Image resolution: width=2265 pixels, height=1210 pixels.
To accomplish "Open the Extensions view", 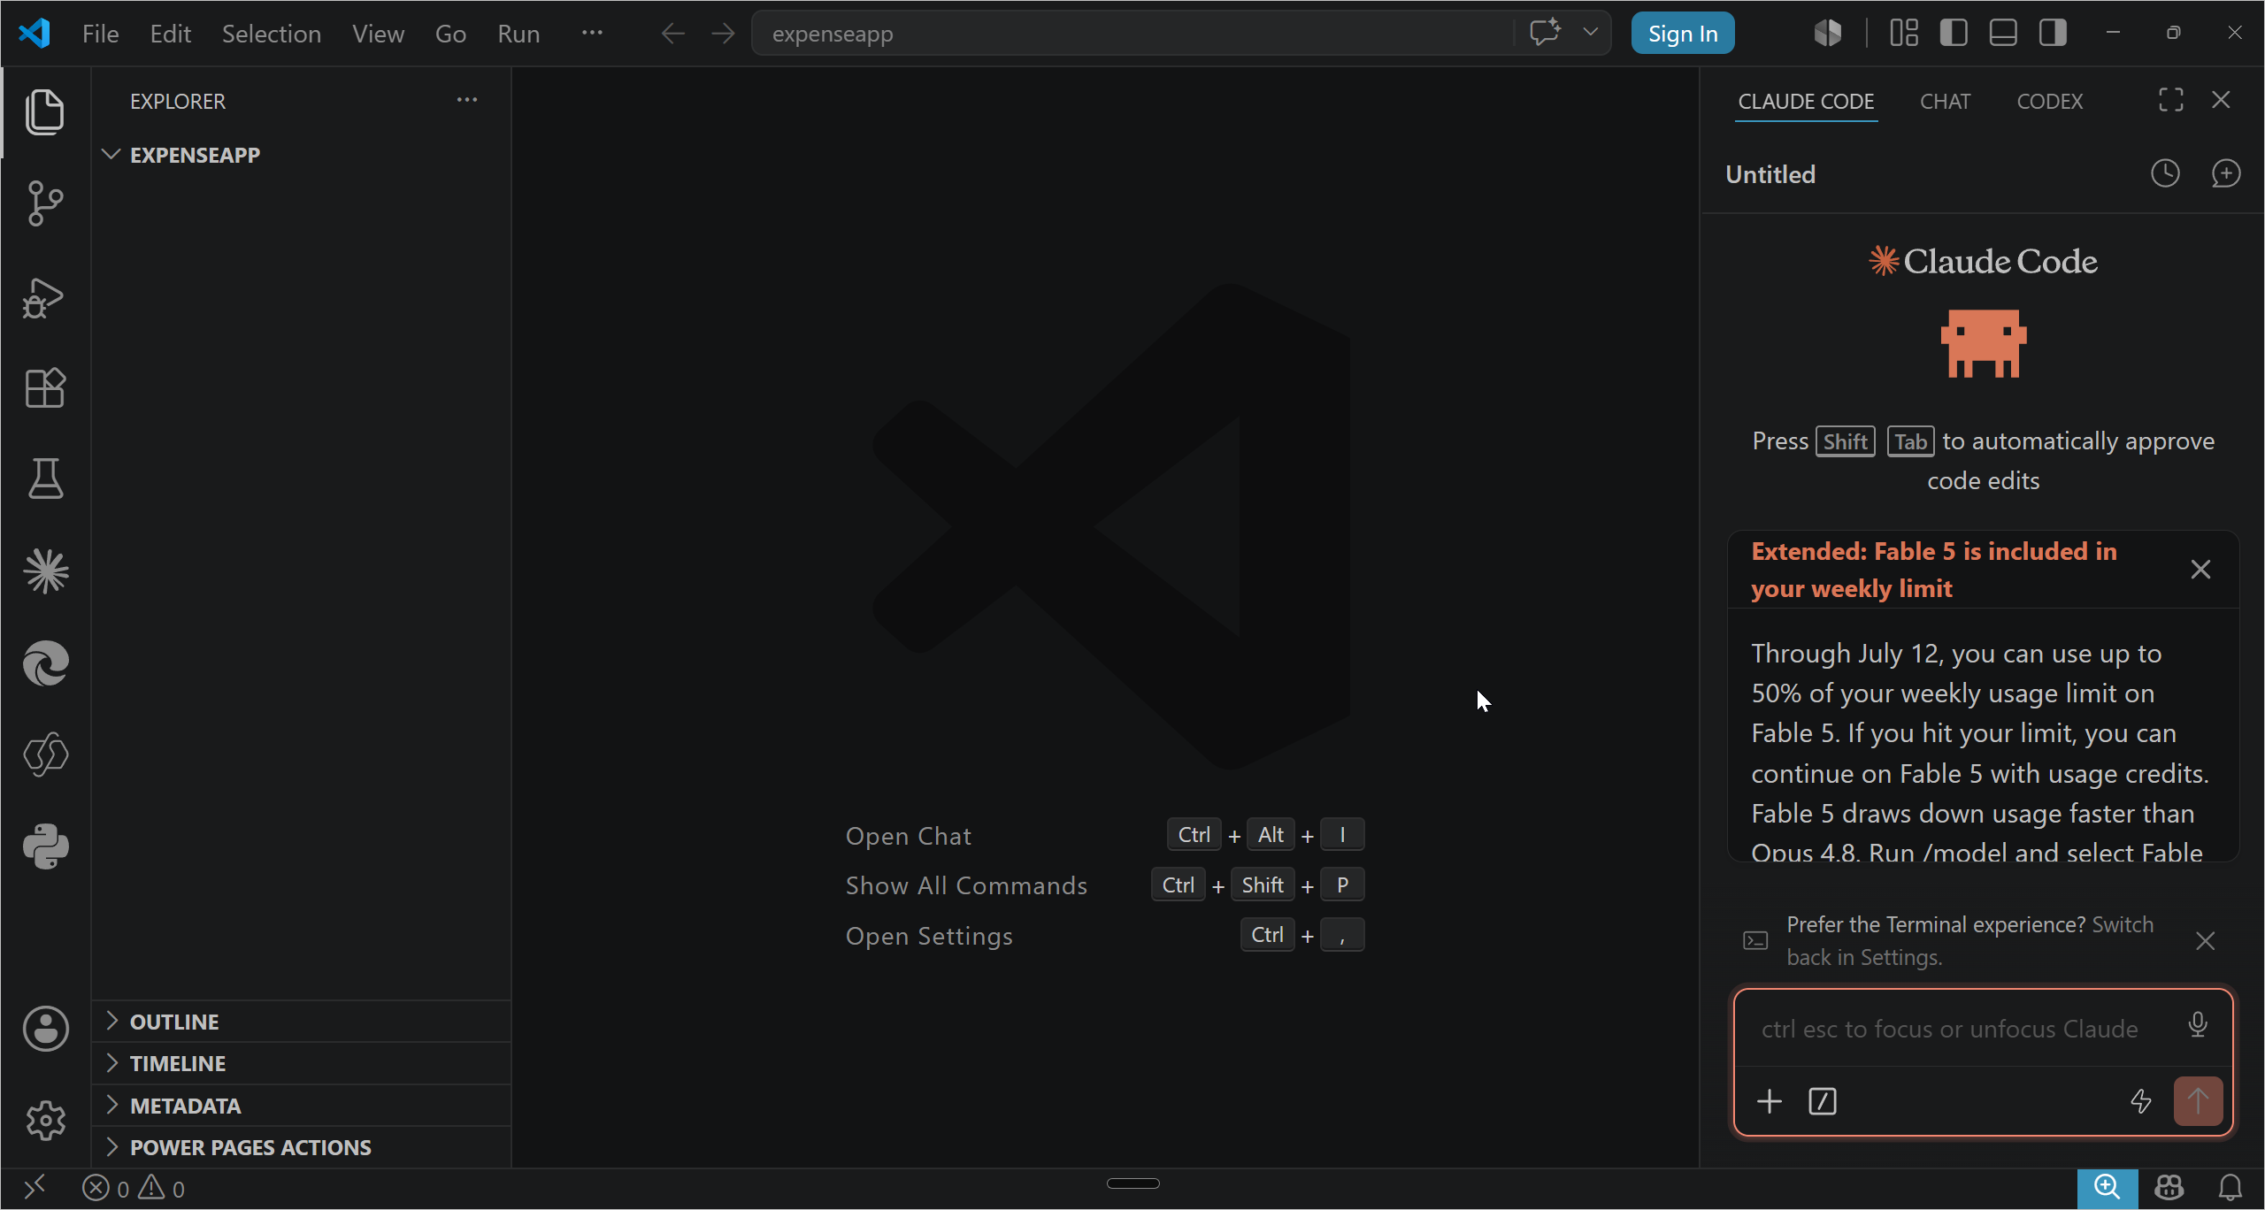I will (45, 387).
